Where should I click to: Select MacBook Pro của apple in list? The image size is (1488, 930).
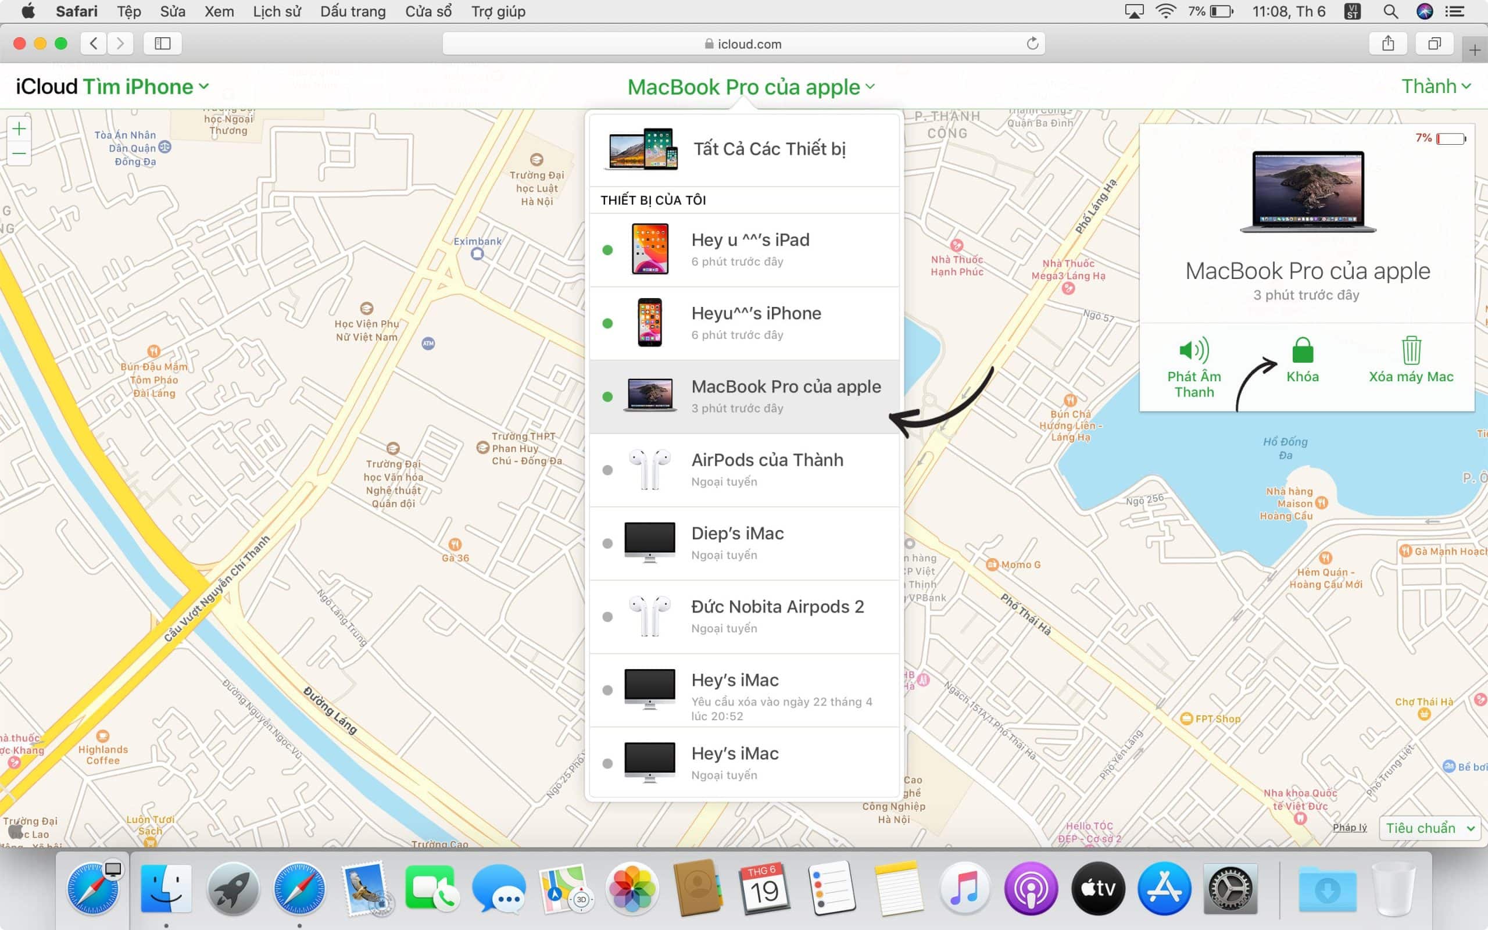[x=744, y=397]
